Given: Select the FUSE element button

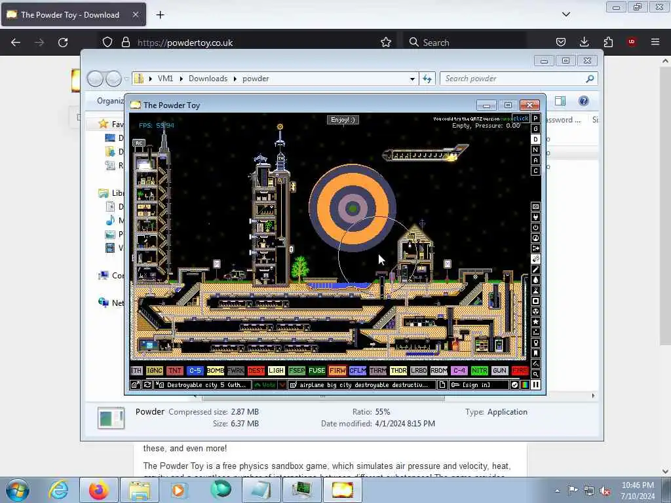Looking at the screenshot, I should (316, 371).
